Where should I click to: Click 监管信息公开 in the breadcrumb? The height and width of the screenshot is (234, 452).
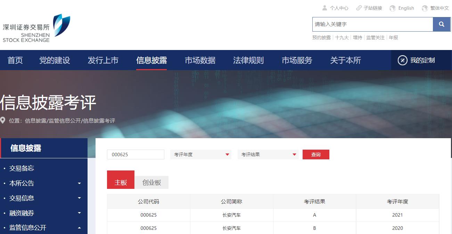64,121
